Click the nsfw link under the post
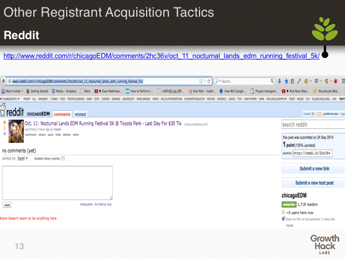345x259 pixels. click(x=76, y=135)
